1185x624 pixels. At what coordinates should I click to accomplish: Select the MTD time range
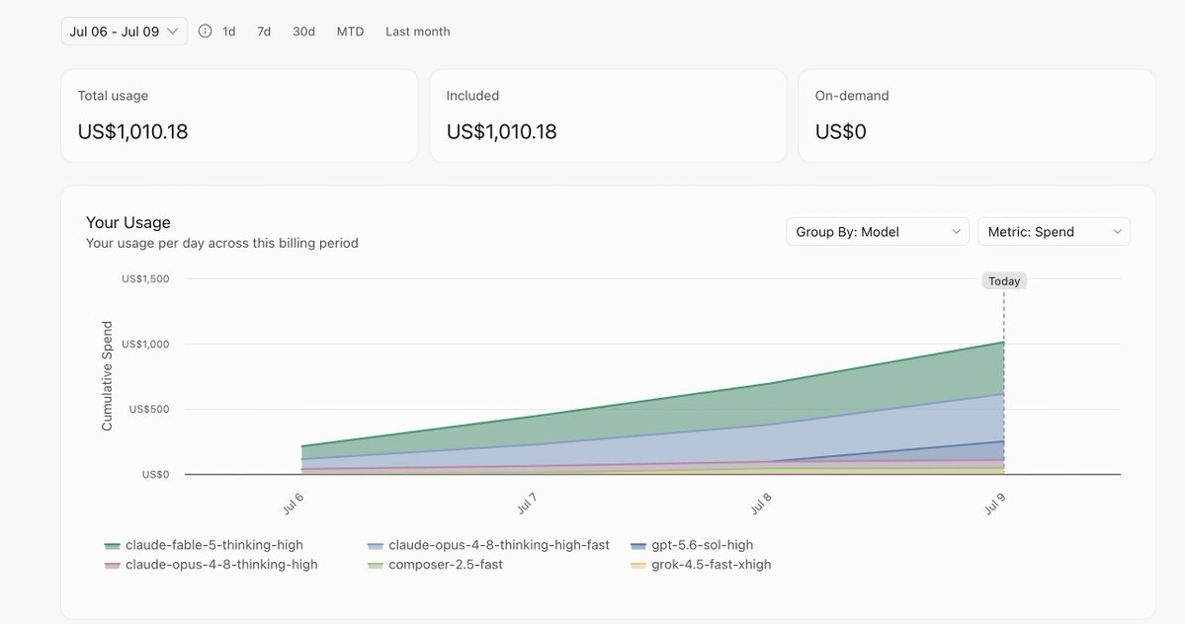[x=350, y=32]
